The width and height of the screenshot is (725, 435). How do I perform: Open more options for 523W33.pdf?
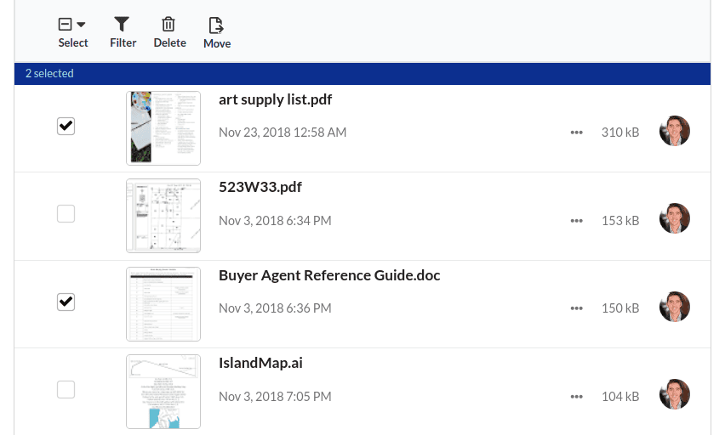[x=576, y=221]
